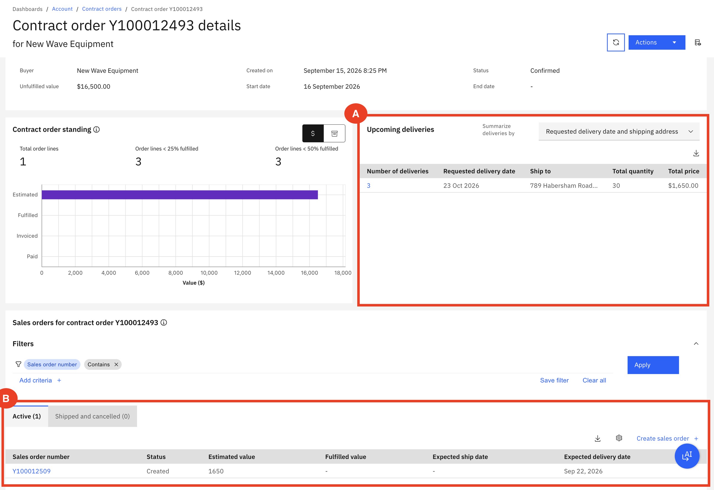This screenshot has width=714, height=490.
Task: Click the Expected ship date column header
Action: (460, 457)
